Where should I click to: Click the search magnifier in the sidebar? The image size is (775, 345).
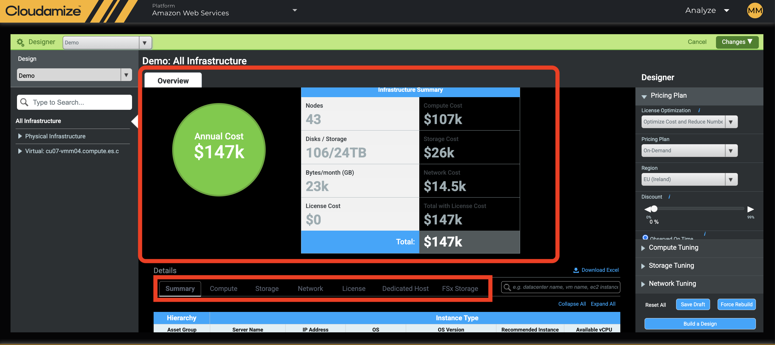pos(24,102)
